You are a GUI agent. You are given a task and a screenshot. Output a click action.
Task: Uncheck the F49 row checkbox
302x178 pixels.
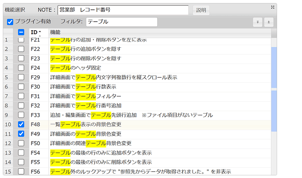[x=21, y=134]
